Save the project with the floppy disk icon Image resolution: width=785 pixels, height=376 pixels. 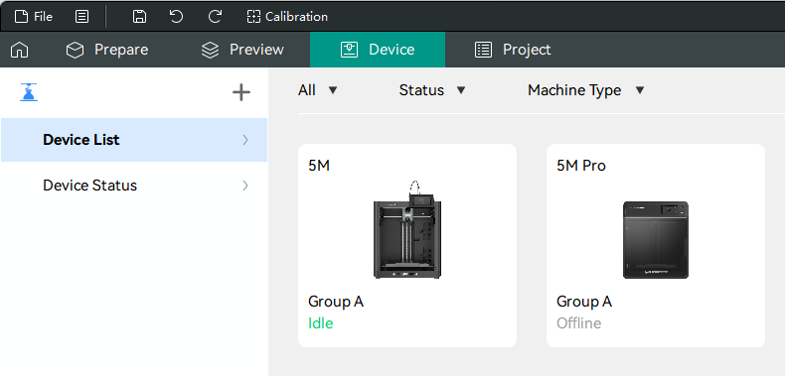click(139, 17)
